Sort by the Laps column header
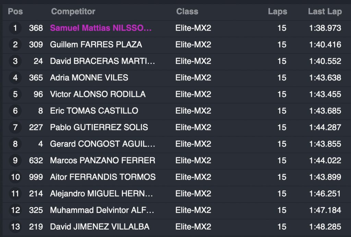Viewport: 351px width, 237px height. point(277,11)
